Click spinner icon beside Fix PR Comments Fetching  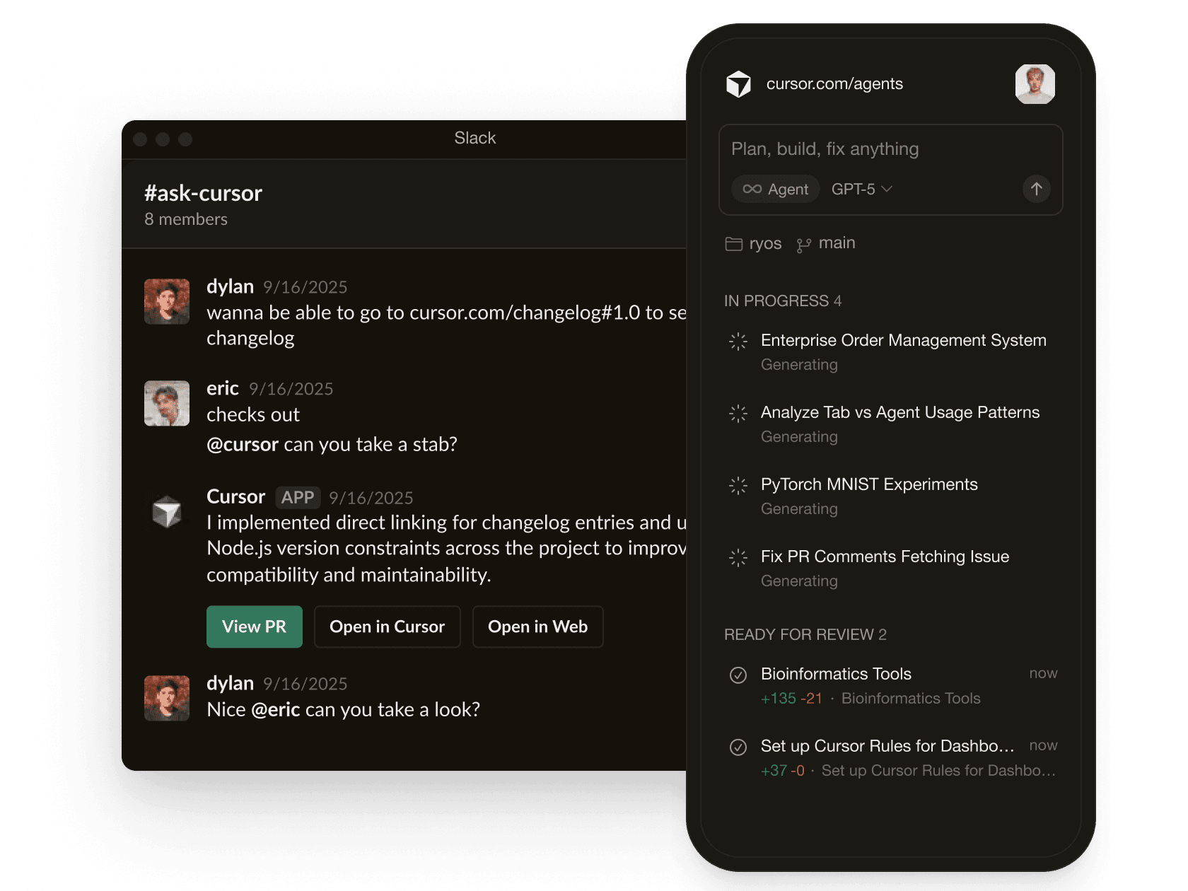[x=738, y=557]
